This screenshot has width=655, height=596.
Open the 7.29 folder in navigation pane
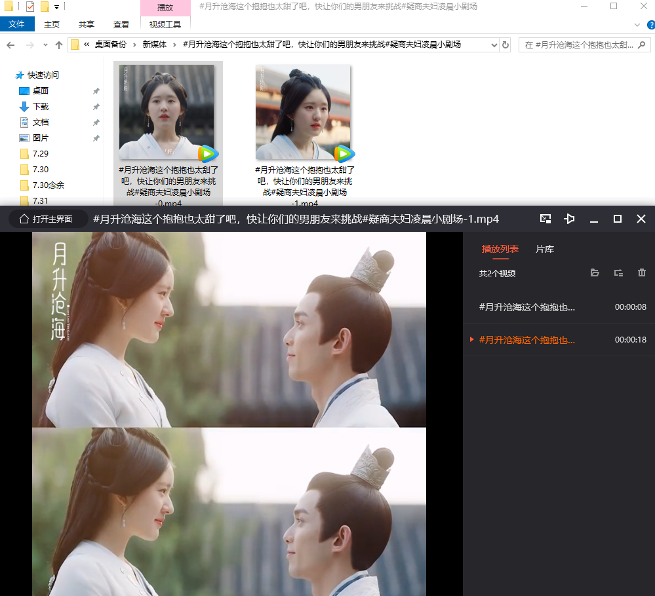click(41, 154)
